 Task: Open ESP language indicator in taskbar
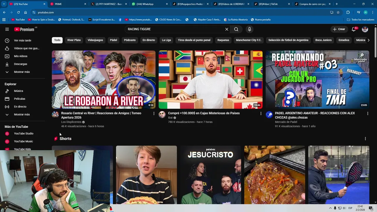350,208
